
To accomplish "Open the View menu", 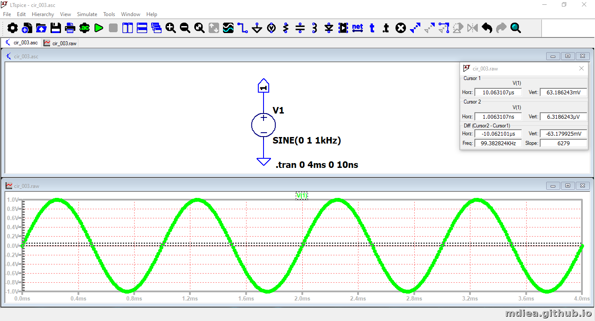I will point(66,14).
